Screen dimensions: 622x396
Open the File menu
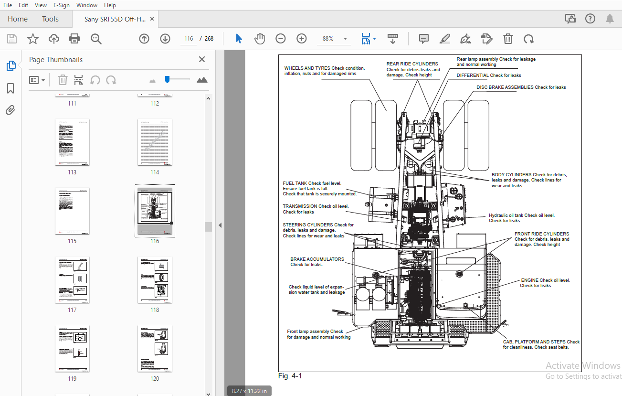pyautogui.click(x=8, y=5)
